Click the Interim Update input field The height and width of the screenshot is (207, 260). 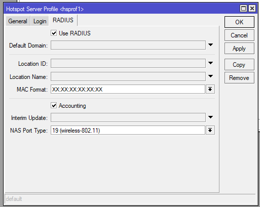[x=128, y=117]
